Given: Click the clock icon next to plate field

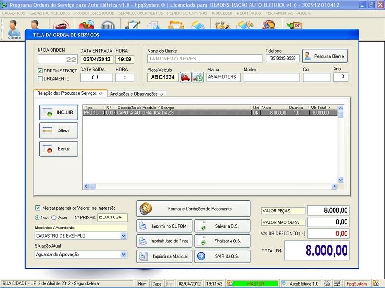Looking at the screenshot, I should click(198, 77).
